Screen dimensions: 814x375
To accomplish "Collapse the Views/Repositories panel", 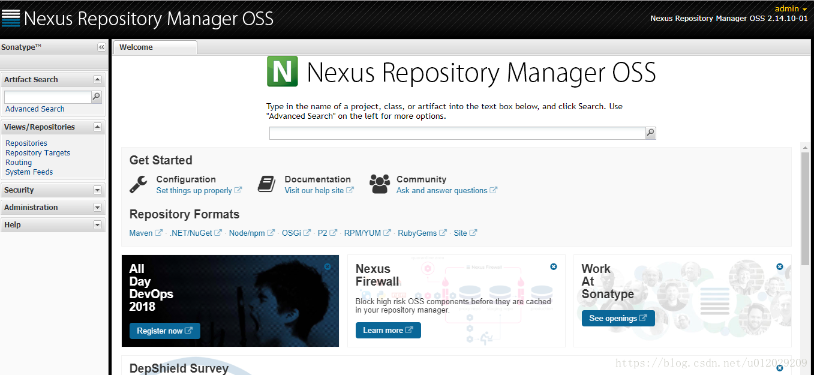I will [97, 127].
